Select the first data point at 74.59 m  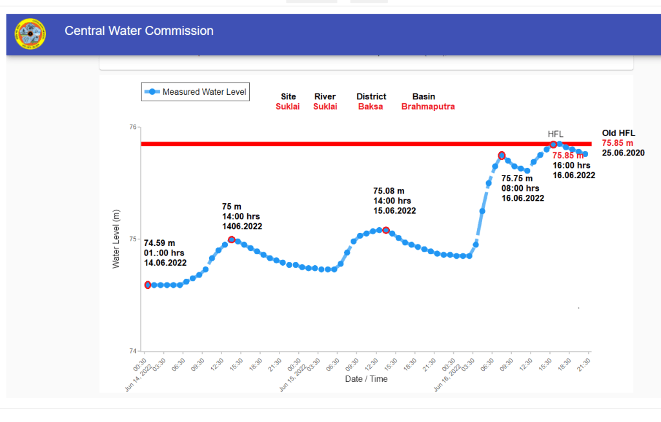click(148, 285)
